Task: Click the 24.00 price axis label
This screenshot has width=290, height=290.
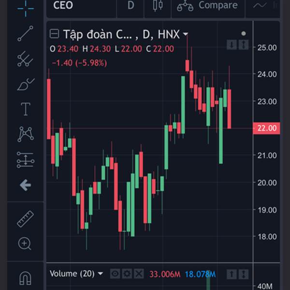Action: (x=267, y=74)
